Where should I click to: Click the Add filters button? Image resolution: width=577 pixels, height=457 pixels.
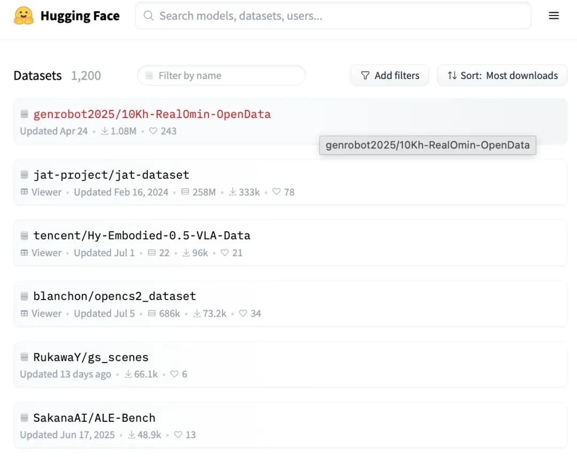point(389,75)
